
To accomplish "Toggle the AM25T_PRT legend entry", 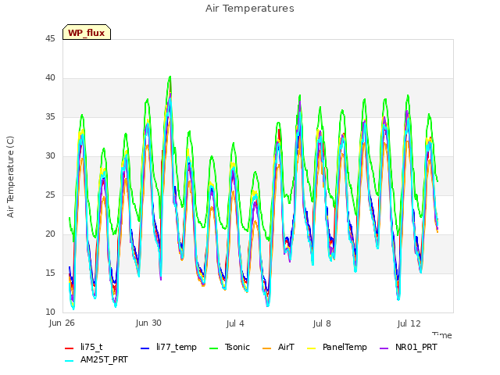I will coord(96,360).
